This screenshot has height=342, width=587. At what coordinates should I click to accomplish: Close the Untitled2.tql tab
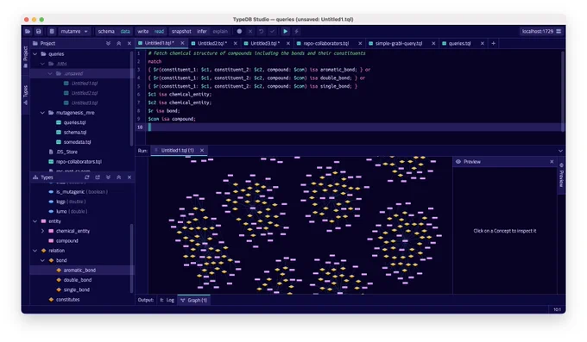click(x=235, y=43)
